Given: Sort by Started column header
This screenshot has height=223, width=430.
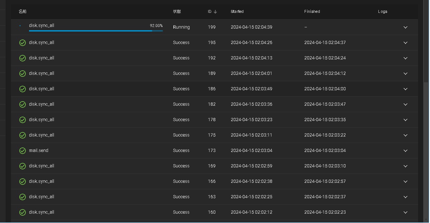Looking at the screenshot, I should (x=237, y=12).
